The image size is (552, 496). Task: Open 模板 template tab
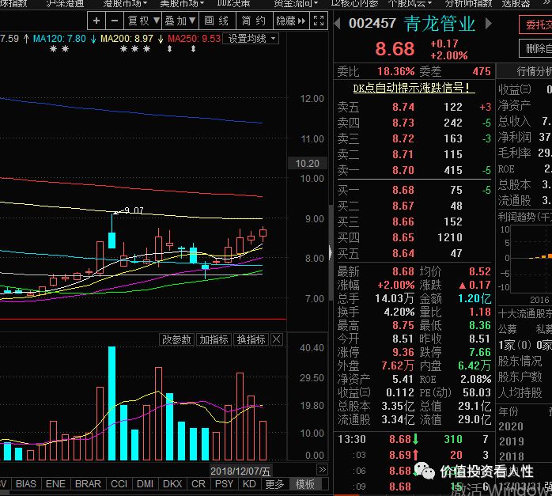tap(305, 483)
